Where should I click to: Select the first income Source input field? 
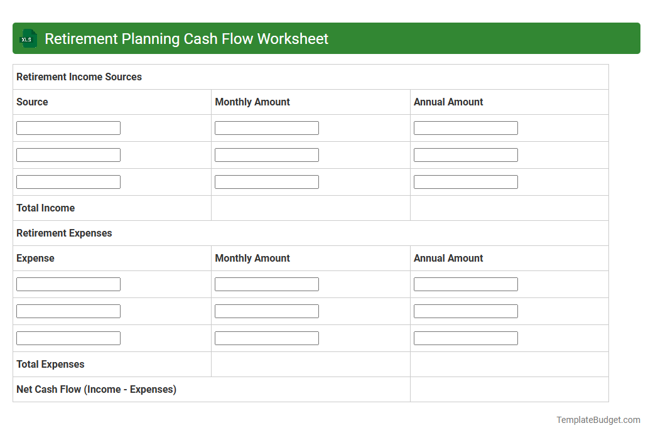coord(68,127)
